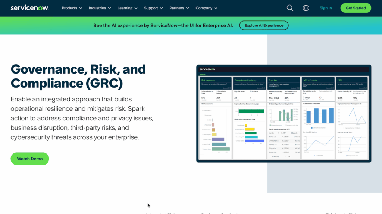
Task: Click Explore AI Experience in the banner
Action: [264, 25]
